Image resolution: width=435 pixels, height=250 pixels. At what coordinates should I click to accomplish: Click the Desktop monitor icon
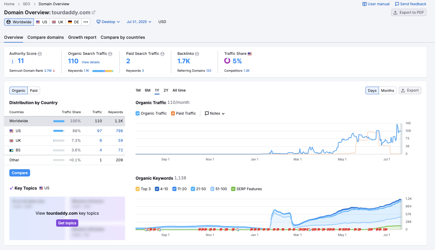coord(98,22)
